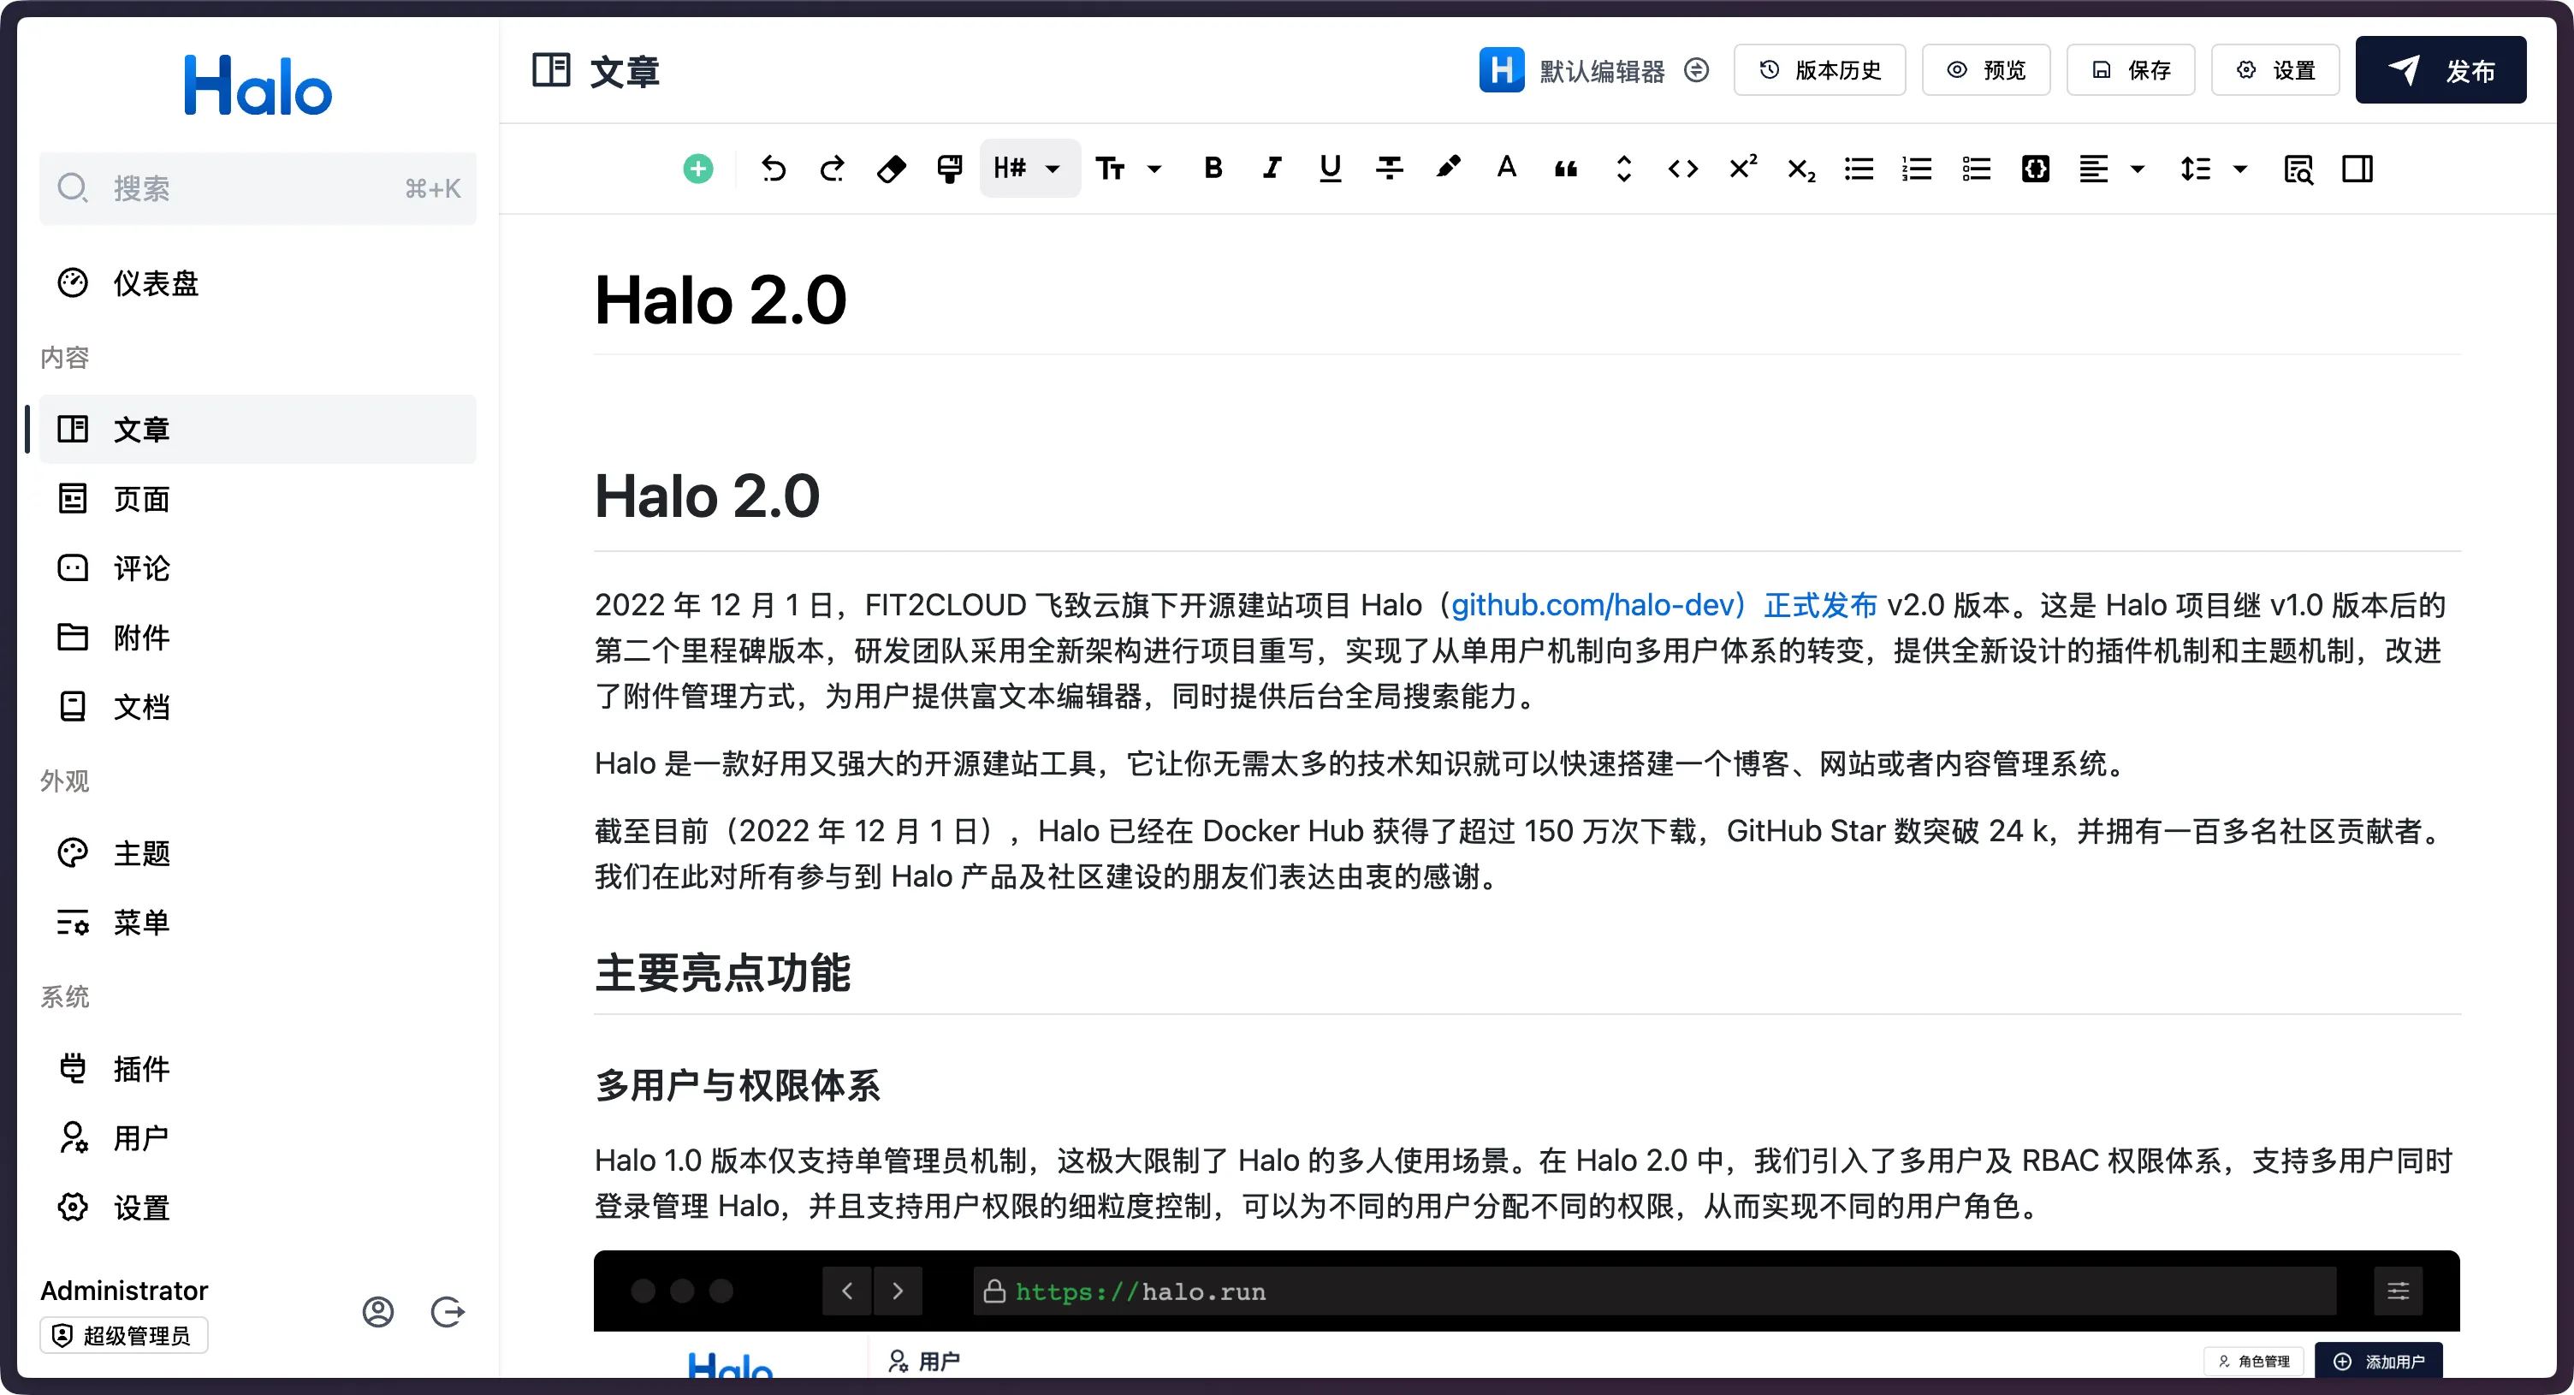Apply highlight with the marker icon
2574x1395 pixels.
pos(1448,168)
